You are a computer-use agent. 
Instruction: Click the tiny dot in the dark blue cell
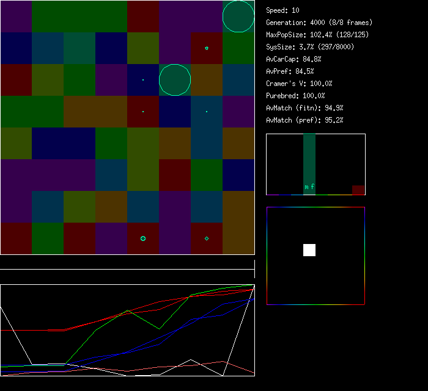(x=143, y=80)
